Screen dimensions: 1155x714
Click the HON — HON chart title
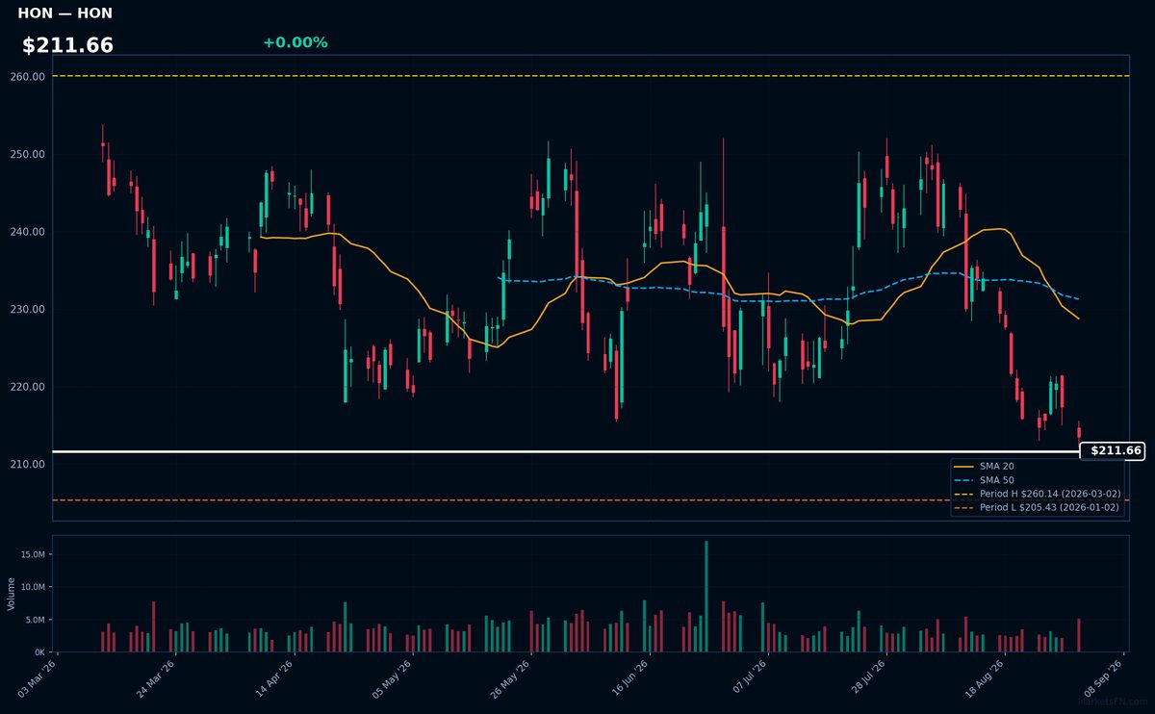tap(64, 13)
